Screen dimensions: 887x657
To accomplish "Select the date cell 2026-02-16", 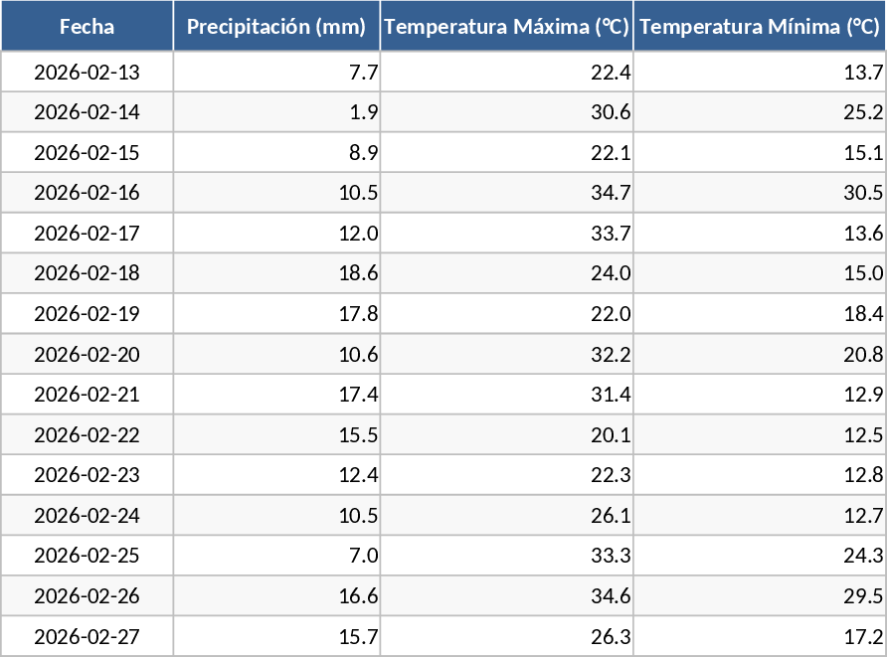I will tap(87, 193).
